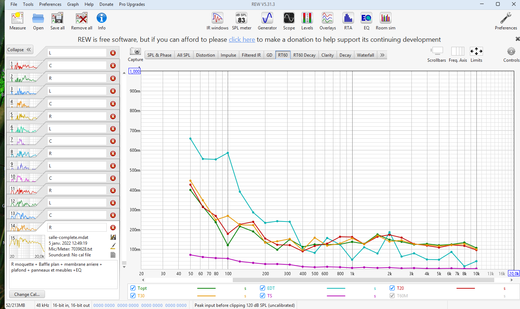Switch to Distortion tab
The height and width of the screenshot is (309, 520).
(206, 55)
